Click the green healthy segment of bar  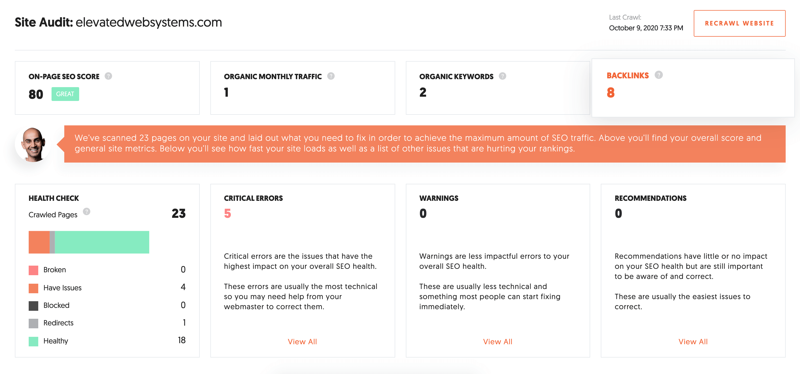pos(102,242)
